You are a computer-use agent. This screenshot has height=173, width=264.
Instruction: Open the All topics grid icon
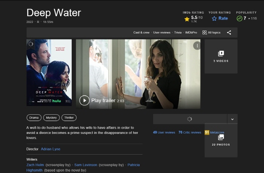click(204, 32)
